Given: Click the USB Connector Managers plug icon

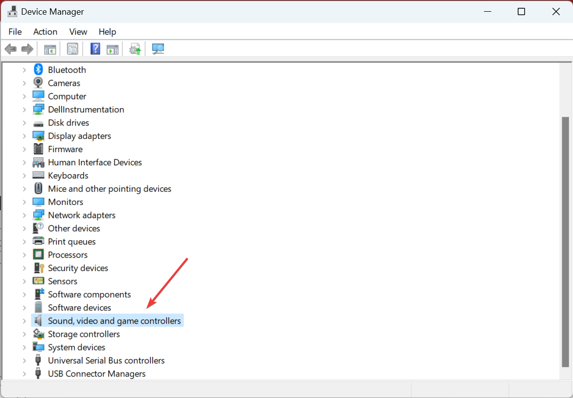Looking at the screenshot, I should 38,374.
